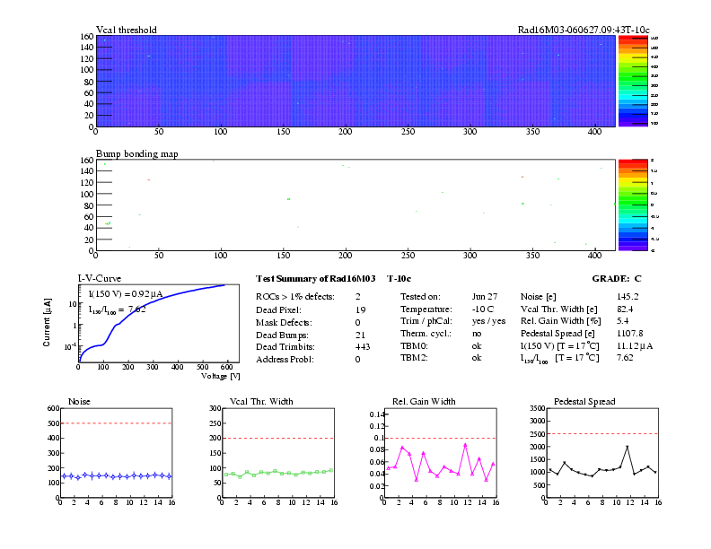Click the "Bump bonding map" title
This screenshot has height=549, width=711.
tap(136, 153)
